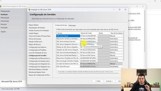
Task: Click Distributed Replay Controller setup step
Action: (38, 70)
